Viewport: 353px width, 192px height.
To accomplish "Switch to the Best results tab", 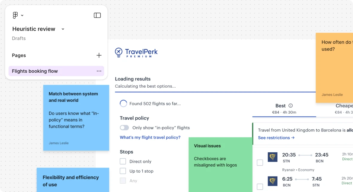I will coord(284,109).
